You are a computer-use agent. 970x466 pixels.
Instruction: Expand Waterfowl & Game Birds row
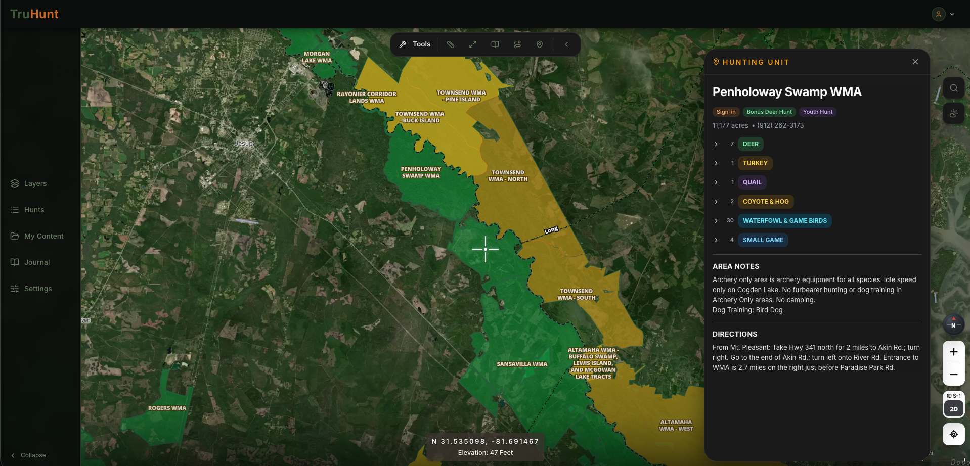(716, 221)
